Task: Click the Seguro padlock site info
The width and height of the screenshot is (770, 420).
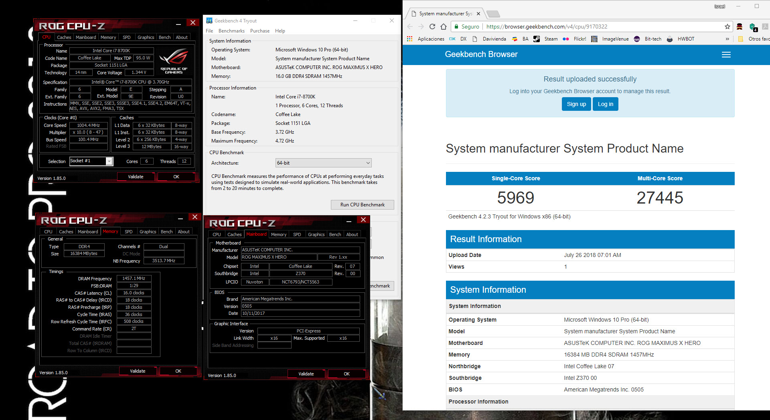Action: tap(466, 27)
